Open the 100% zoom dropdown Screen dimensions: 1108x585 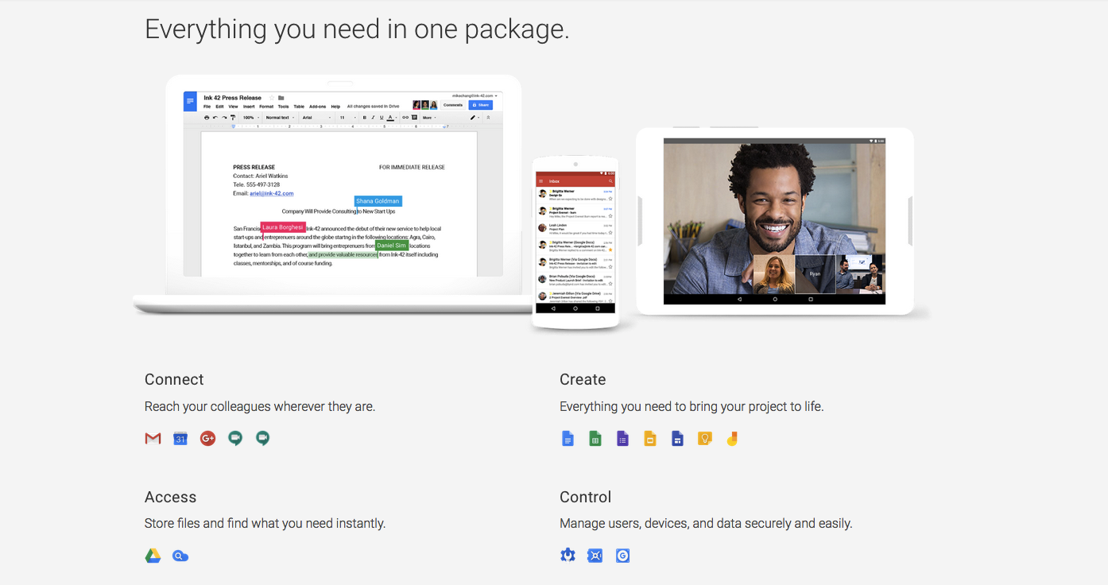[x=251, y=118]
